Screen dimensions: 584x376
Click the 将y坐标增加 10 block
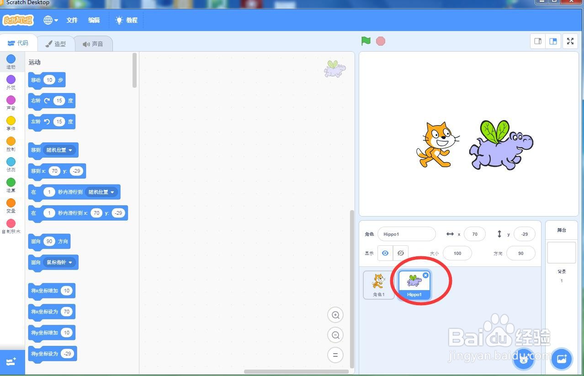52,333
